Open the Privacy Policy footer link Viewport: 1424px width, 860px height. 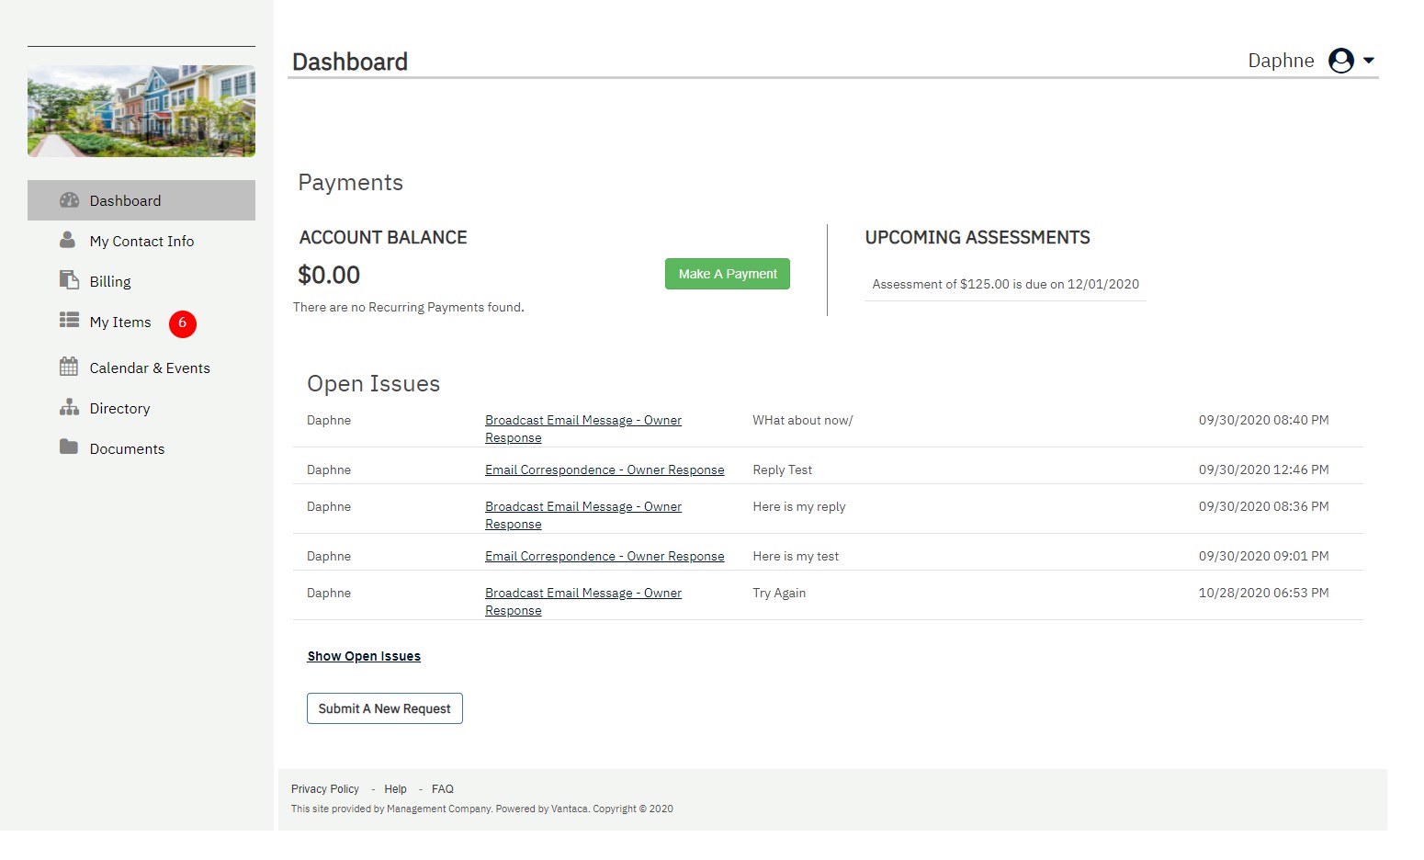coord(324,789)
